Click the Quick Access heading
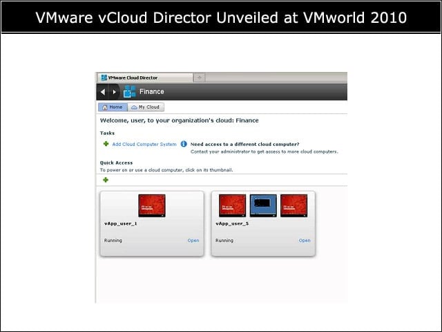 point(116,163)
